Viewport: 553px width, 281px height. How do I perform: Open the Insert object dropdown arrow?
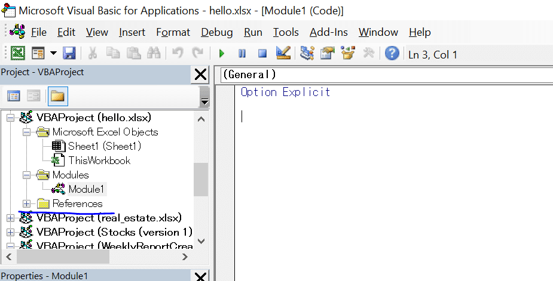(53, 54)
